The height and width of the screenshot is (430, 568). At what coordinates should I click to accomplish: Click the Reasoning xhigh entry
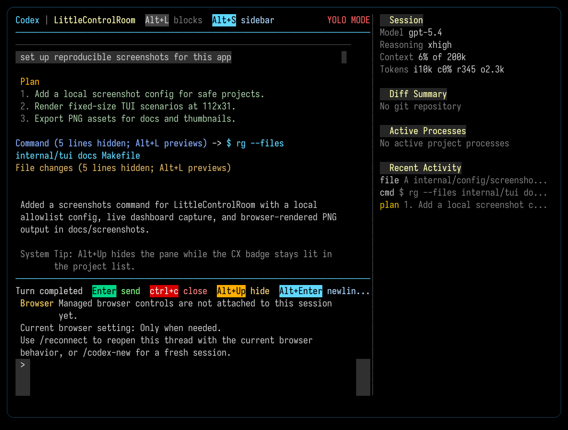coord(416,45)
